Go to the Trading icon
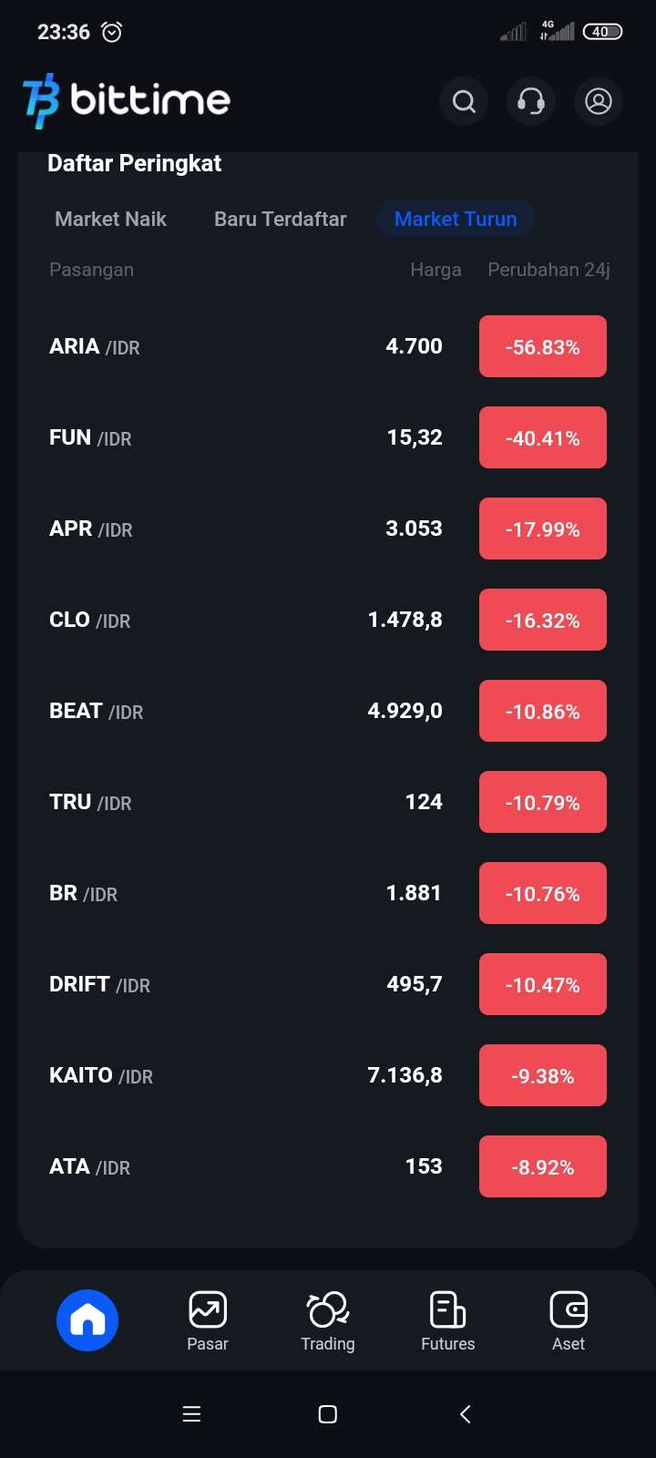This screenshot has width=656, height=1458. [328, 1310]
